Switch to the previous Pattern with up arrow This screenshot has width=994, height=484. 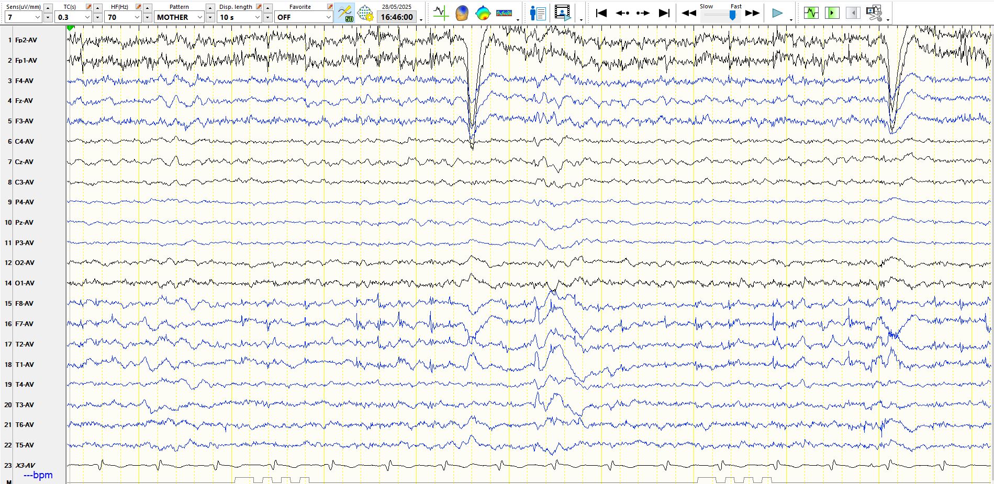pyautogui.click(x=210, y=8)
